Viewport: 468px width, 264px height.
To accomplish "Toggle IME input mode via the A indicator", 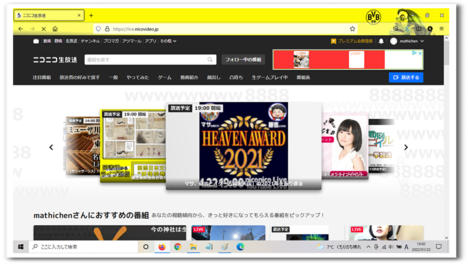I will (x=406, y=247).
